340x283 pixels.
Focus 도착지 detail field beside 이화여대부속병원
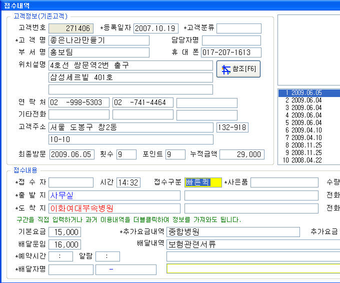tap(251, 208)
